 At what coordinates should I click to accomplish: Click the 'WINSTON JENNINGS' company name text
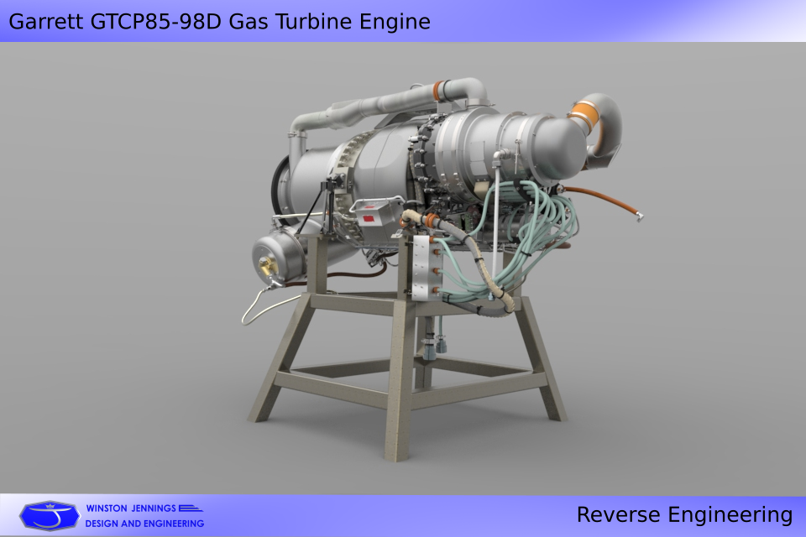click(x=131, y=508)
